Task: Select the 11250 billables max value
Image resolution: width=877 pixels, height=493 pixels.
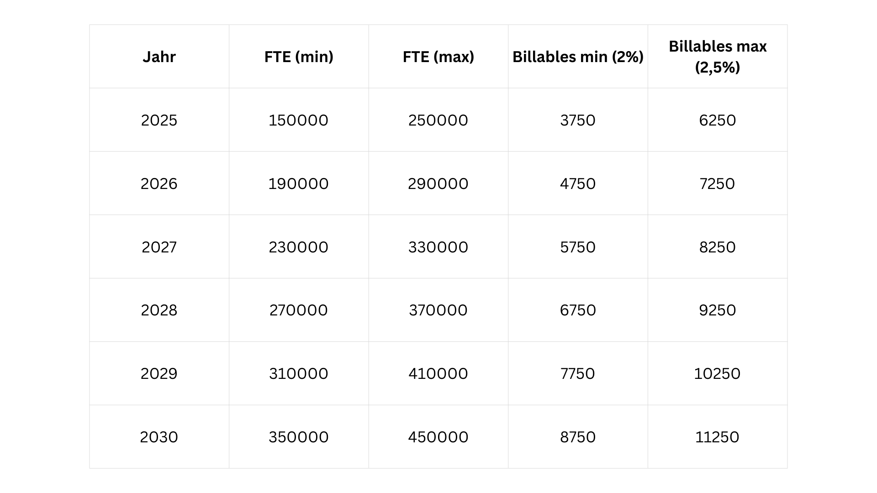Action: pyautogui.click(x=717, y=437)
